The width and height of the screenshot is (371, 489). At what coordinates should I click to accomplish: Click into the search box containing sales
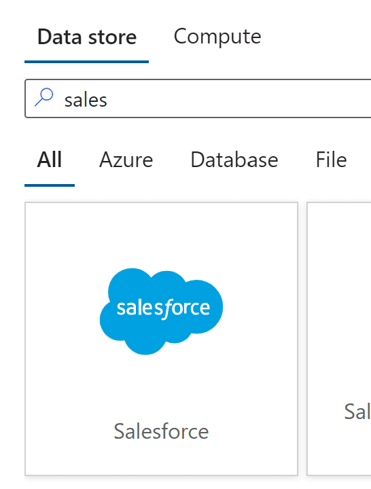[x=198, y=98]
